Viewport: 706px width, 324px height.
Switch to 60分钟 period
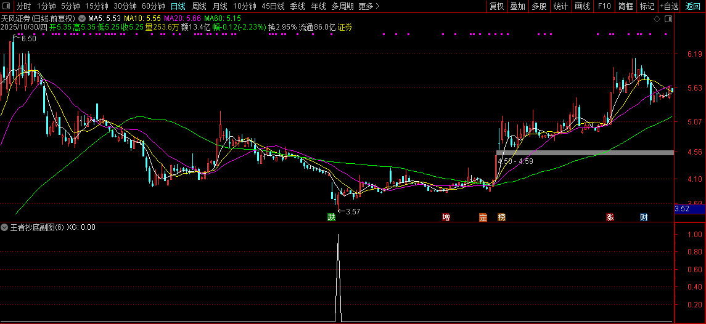(x=153, y=6)
